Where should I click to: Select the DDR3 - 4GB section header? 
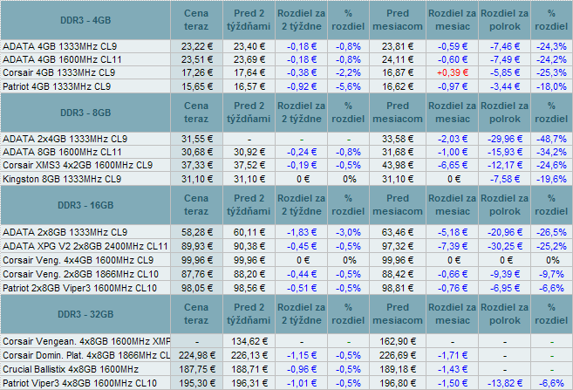click(85, 20)
